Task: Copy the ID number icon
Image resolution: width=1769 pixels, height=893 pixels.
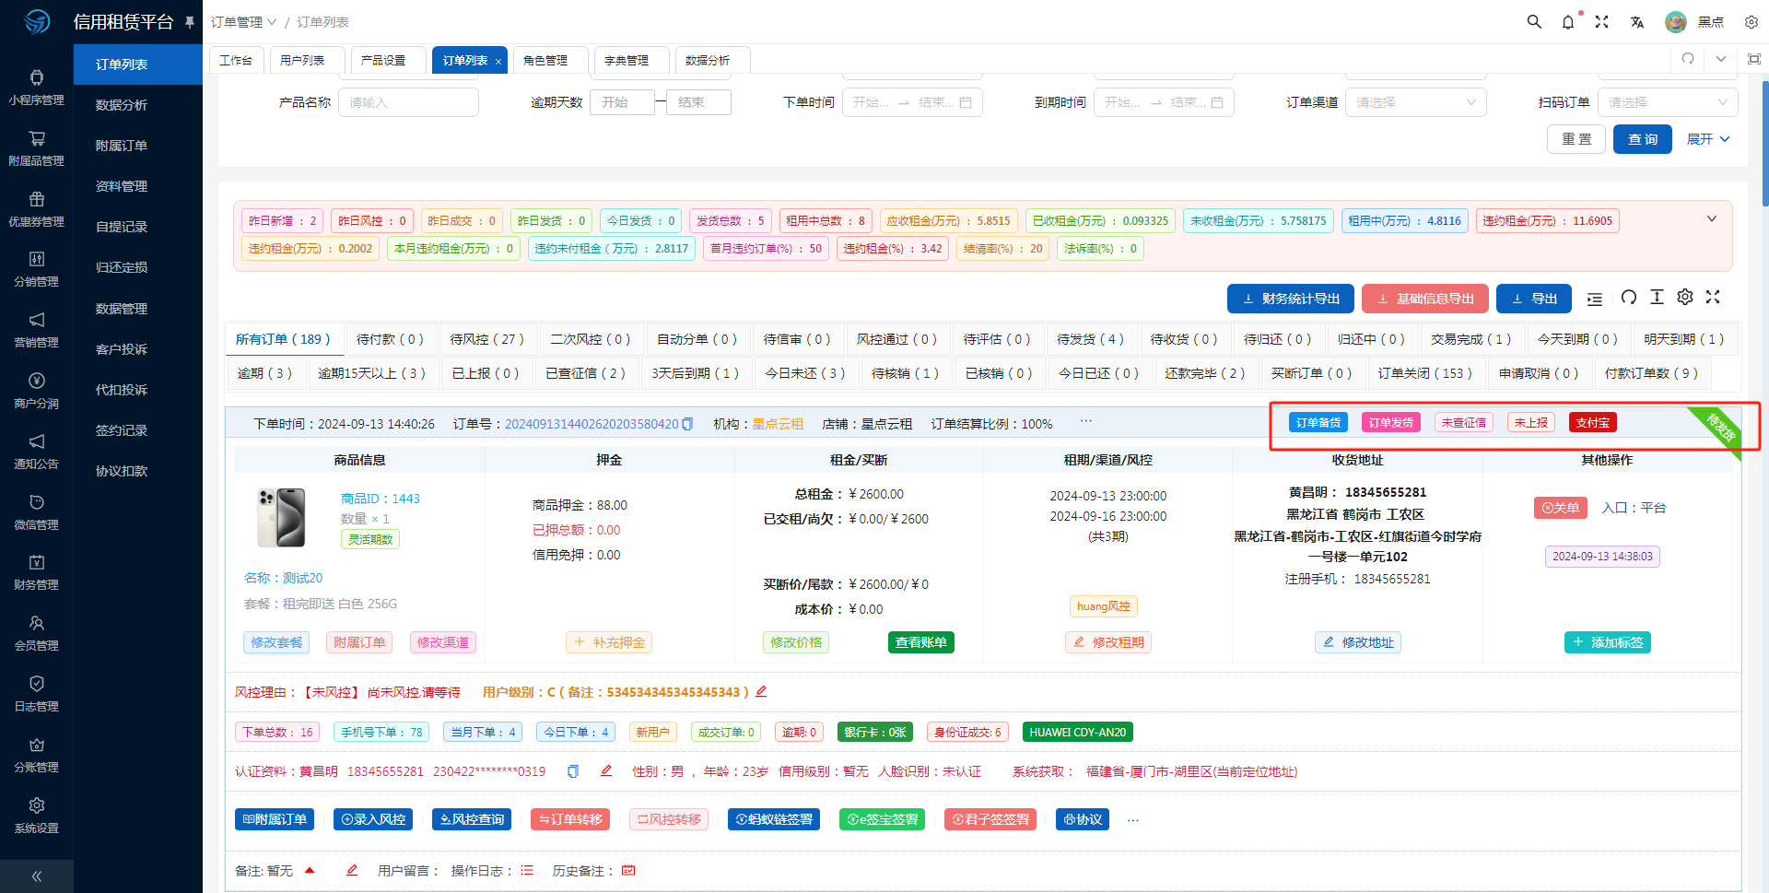Action: 573,771
